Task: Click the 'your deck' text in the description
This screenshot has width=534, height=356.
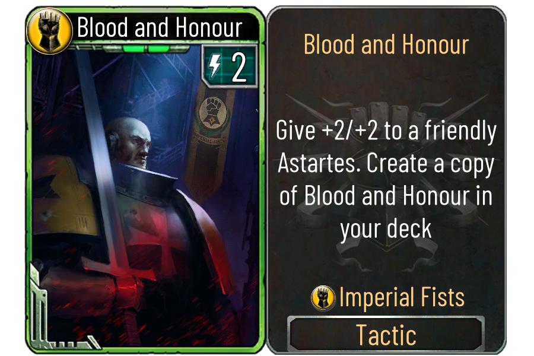Action: [x=386, y=229]
